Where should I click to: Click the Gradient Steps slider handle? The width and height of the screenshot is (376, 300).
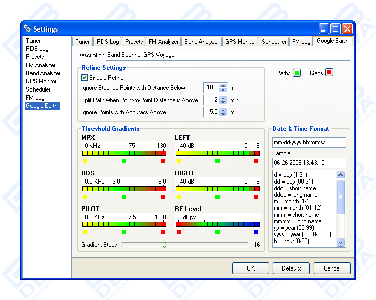[164, 245]
